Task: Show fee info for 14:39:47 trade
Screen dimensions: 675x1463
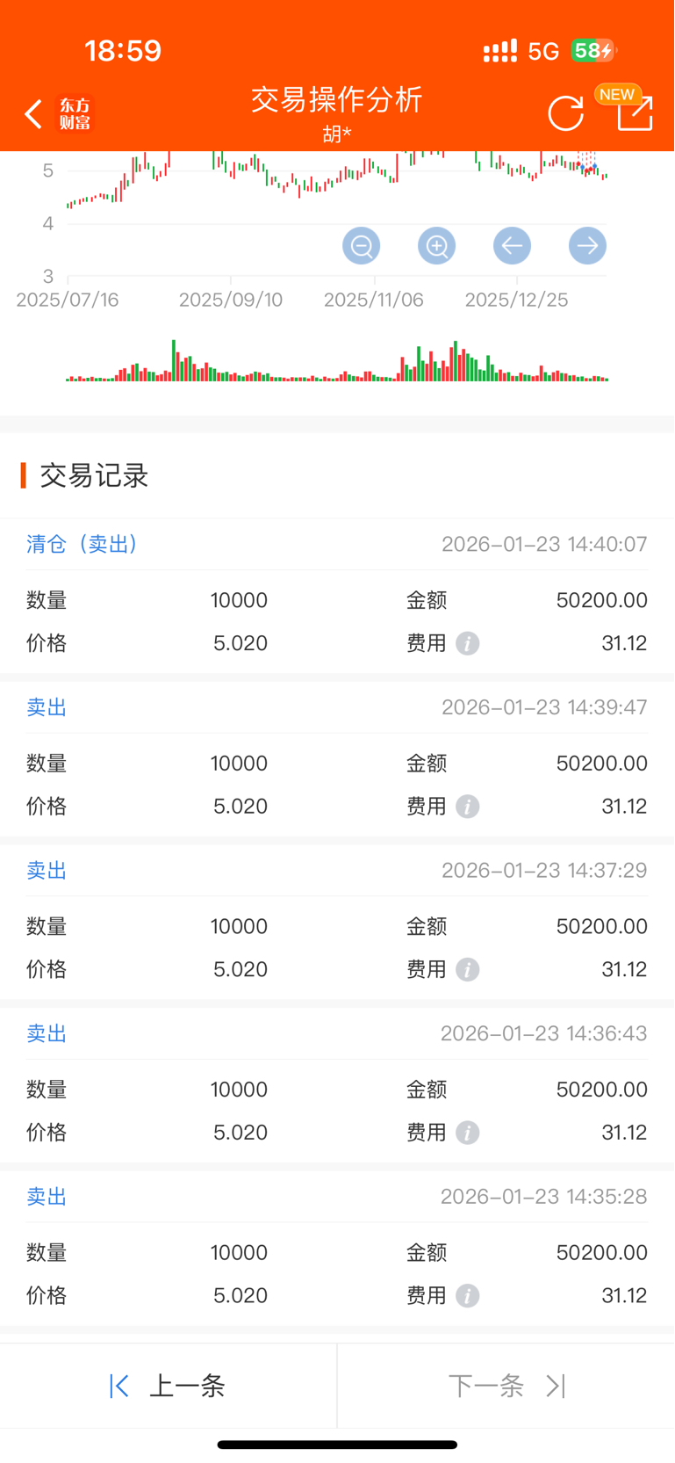Action: pos(468,807)
